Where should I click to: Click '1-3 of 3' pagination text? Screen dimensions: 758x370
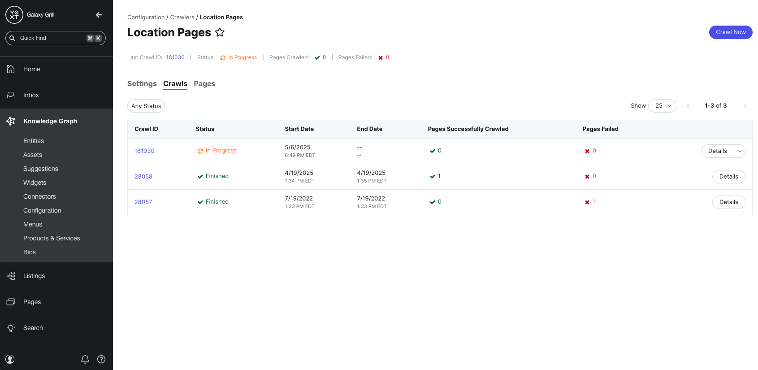[x=716, y=106]
